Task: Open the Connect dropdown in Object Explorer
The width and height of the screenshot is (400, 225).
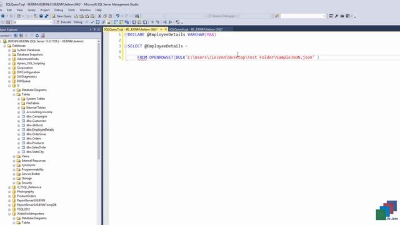Action: (x=6, y=36)
